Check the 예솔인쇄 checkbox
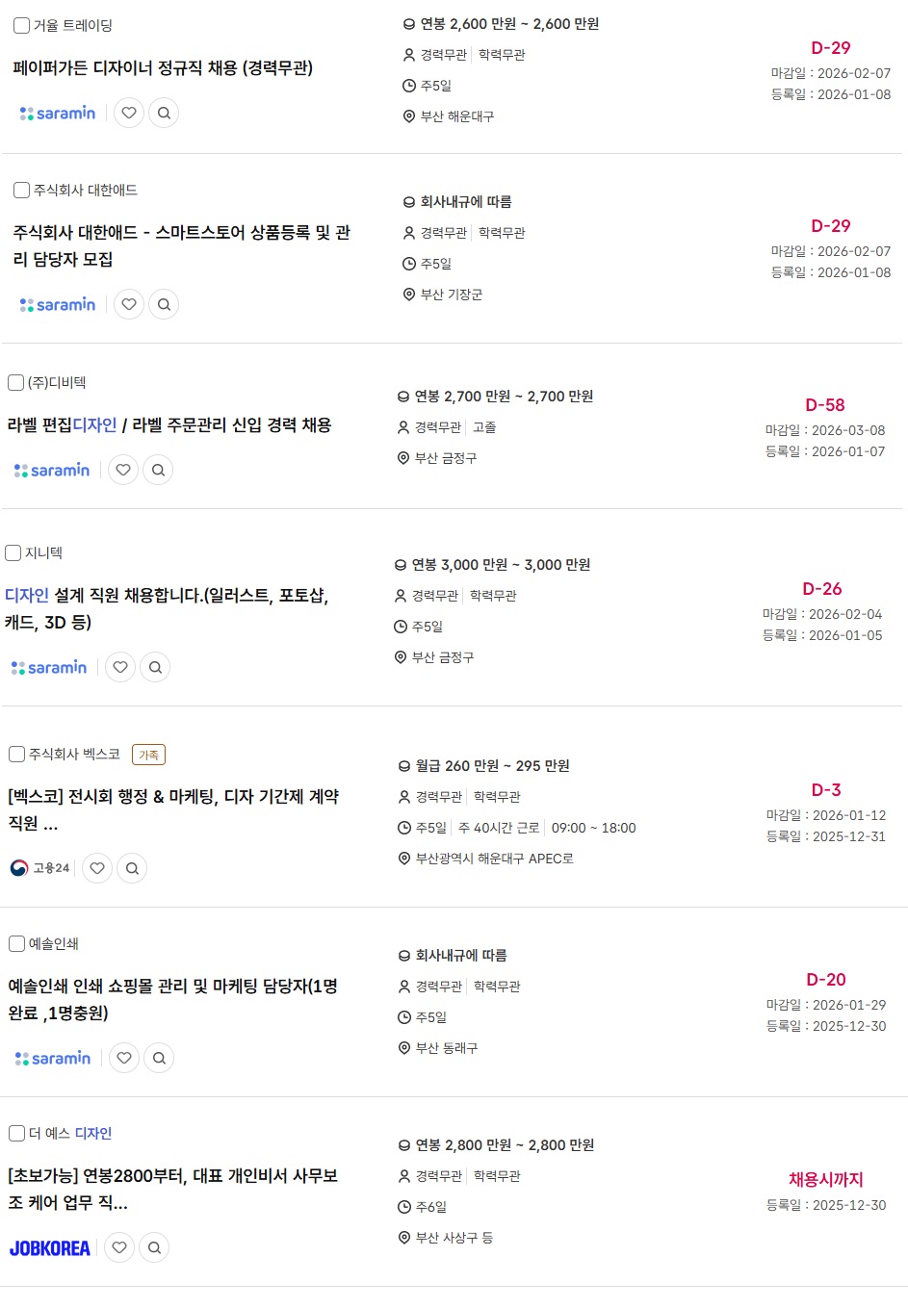908x1308 pixels. click(16, 944)
